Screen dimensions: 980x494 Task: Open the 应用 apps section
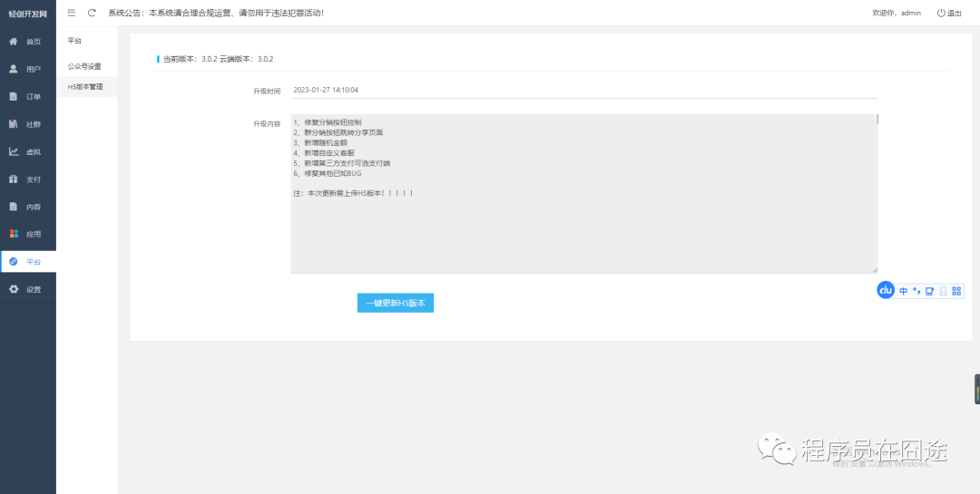coord(28,234)
